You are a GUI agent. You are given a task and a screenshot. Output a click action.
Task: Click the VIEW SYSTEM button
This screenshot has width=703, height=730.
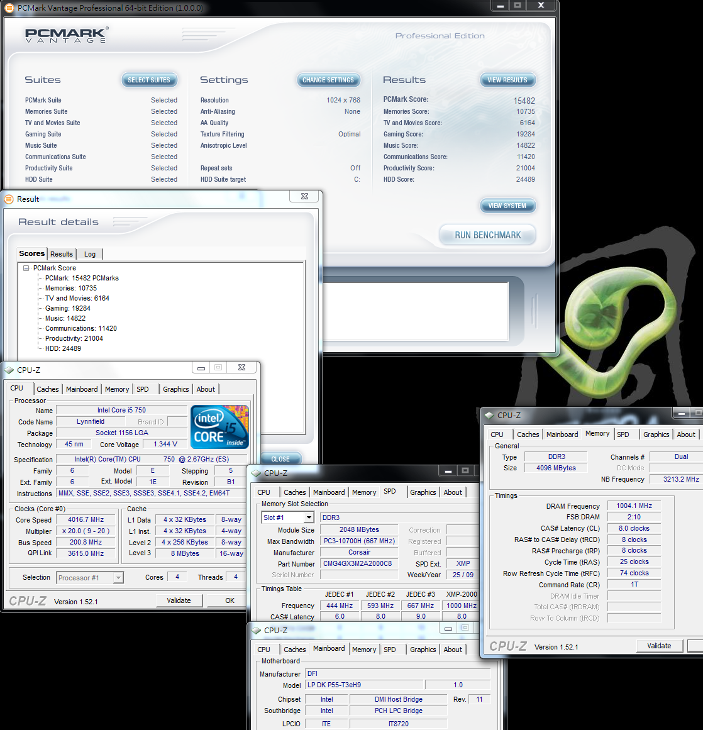pos(507,206)
